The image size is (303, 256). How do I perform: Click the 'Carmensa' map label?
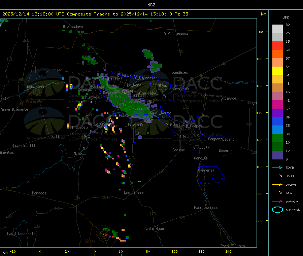tap(206, 170)
